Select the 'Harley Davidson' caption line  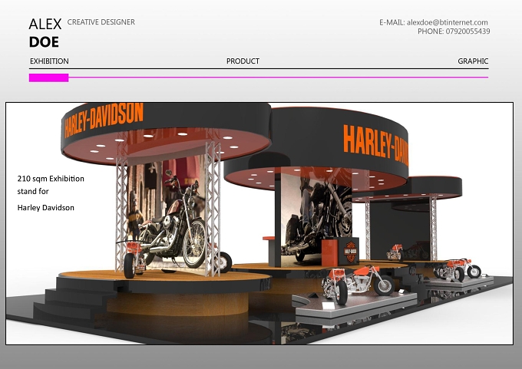click(x=45, y=208)
